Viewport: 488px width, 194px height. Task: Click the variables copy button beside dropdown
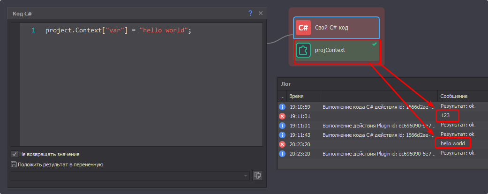(x=257, y=176)
